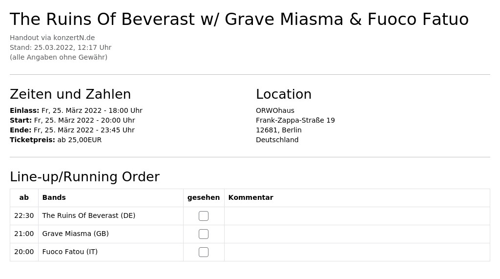Screen dimensions: 500x279
Task: Select the Kommentar cell for Grave Miasma
Action: 357,234
